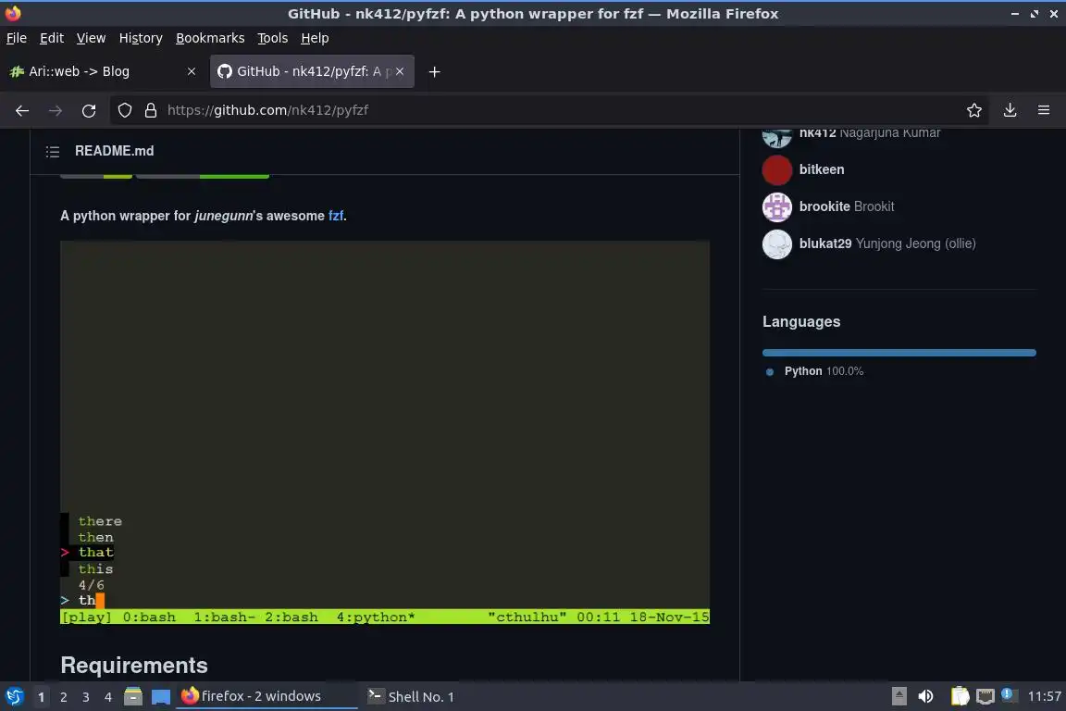Open the Help menu
This screenshot has width=1066, height=711.
315,38
